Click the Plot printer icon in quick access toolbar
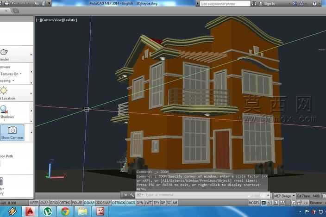Viewport: 326px width, 217px height. [6, 3]
